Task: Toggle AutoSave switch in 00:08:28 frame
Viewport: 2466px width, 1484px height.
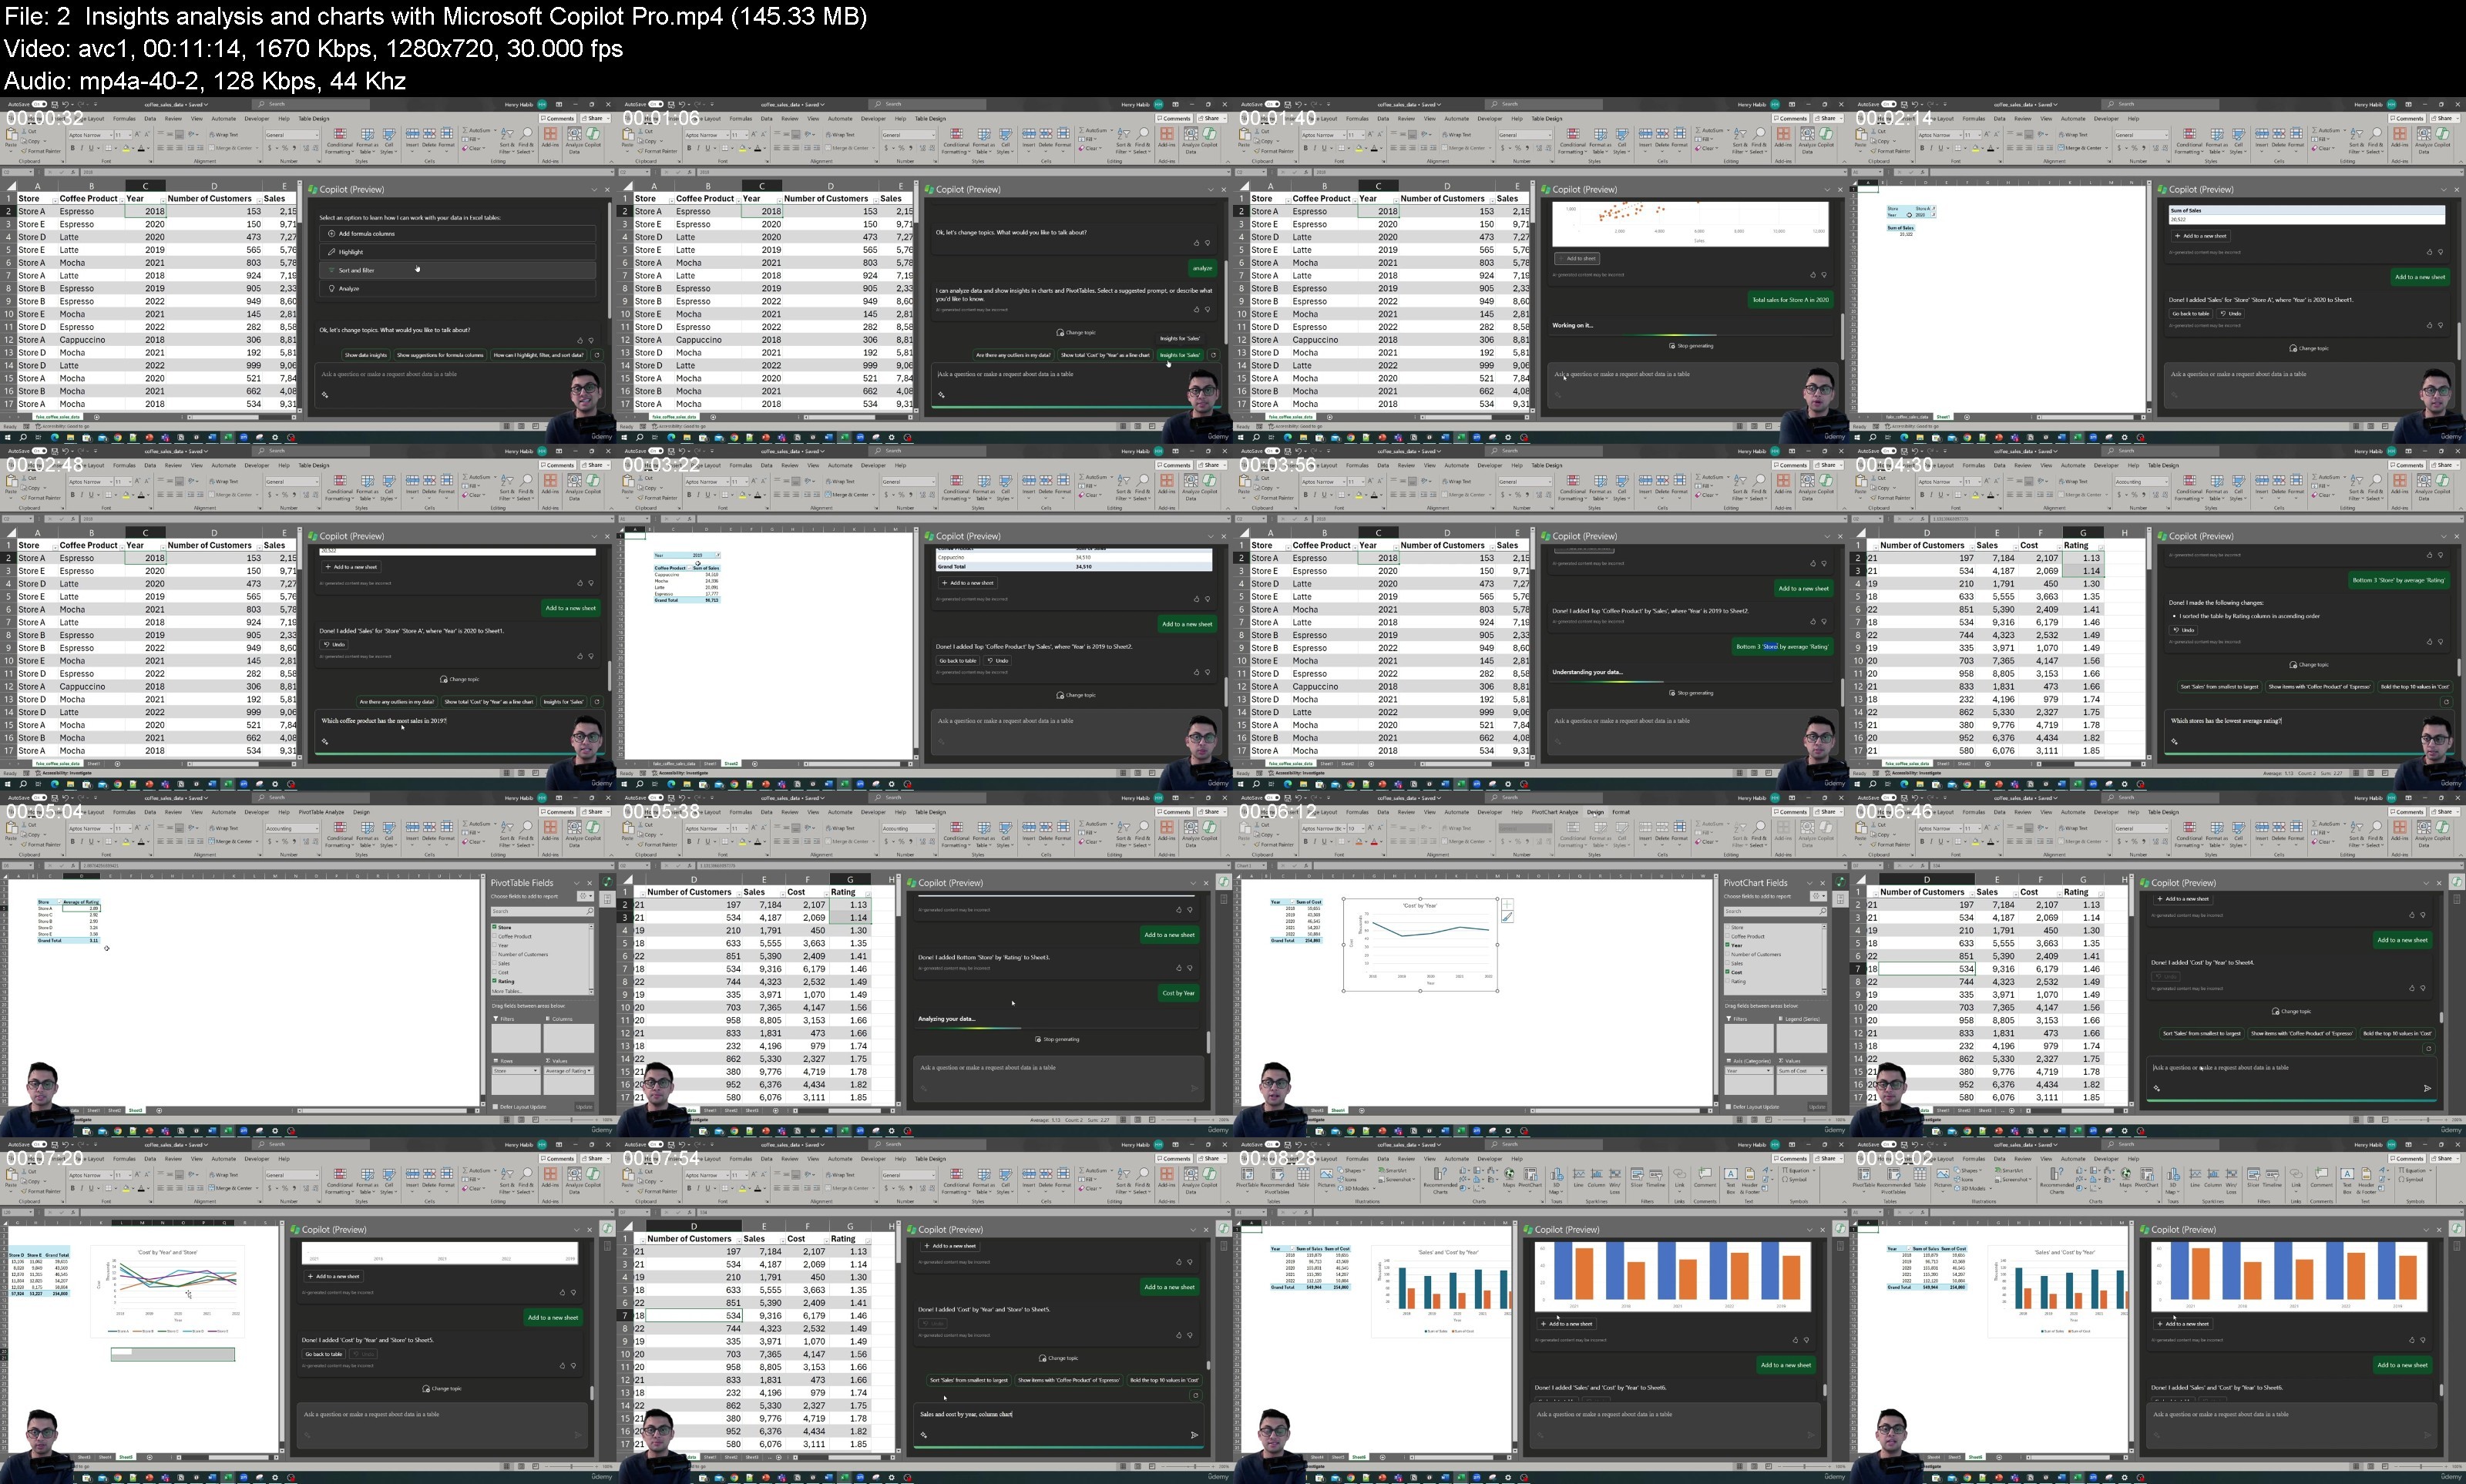Action: [x=1273, y=1145]
